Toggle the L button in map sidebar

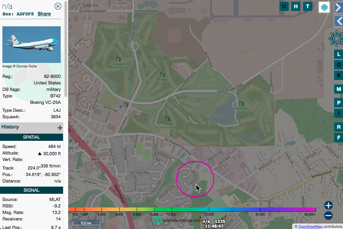(x=339, y=54)
